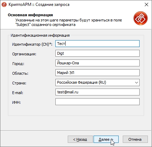Image resolution: width=152 pixels, height=147 pixels.
Task: Proceed with the Далее button
Action: [106, 139]
